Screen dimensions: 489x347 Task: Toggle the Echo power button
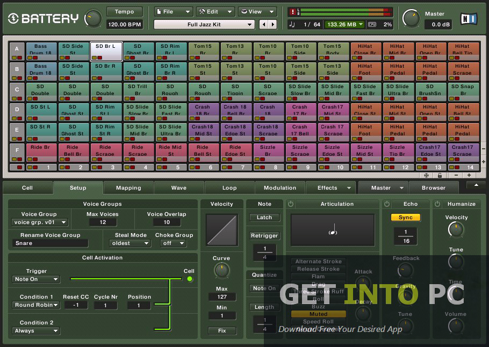pyautogui.click(x=387, y=204)
